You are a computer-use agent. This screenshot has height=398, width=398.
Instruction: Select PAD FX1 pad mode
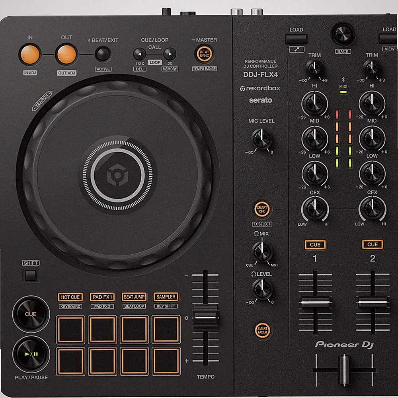[102, 297]
